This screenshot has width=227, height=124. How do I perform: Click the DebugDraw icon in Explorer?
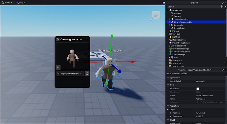tap(172, 28)
